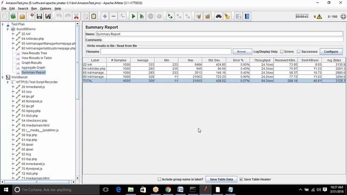Click the Reset Search icon
This screenshot has height=195, width=347.
click(x=227, y=16)
